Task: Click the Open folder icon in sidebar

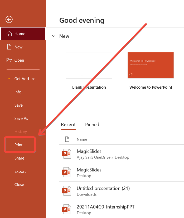Action: click(9, 60)
